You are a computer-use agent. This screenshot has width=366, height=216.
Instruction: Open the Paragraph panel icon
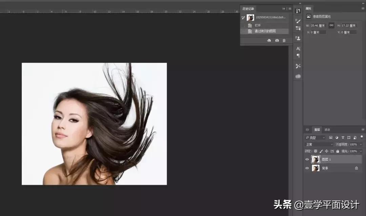pyautogui.click(x=298, y=55)
